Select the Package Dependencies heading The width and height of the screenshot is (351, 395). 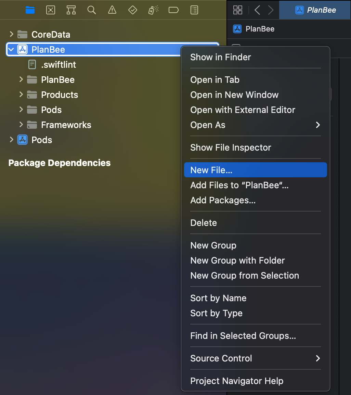point(60,163)
